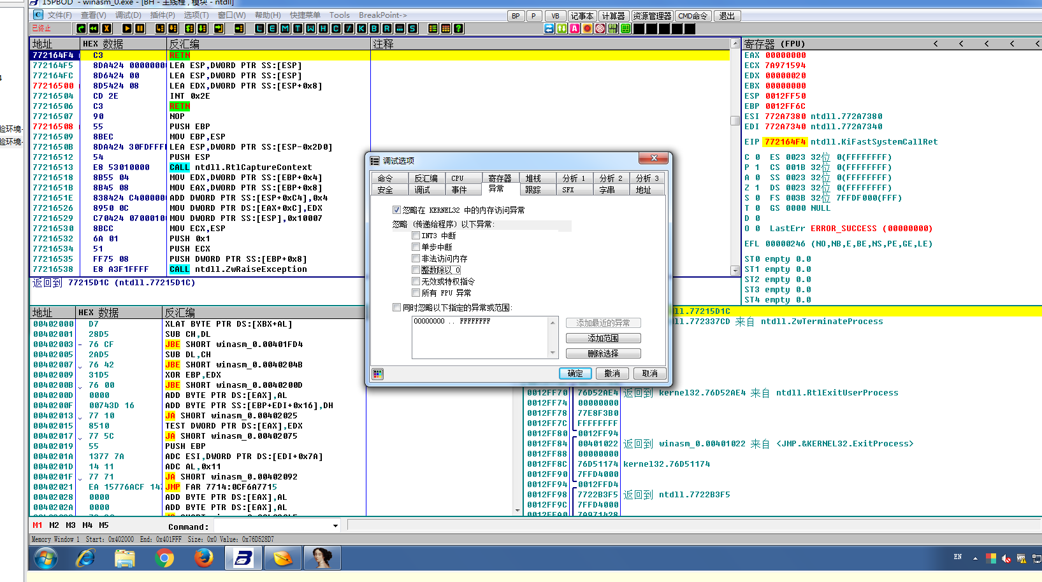Click the Restart program toolbar icon

pos(81,29)
